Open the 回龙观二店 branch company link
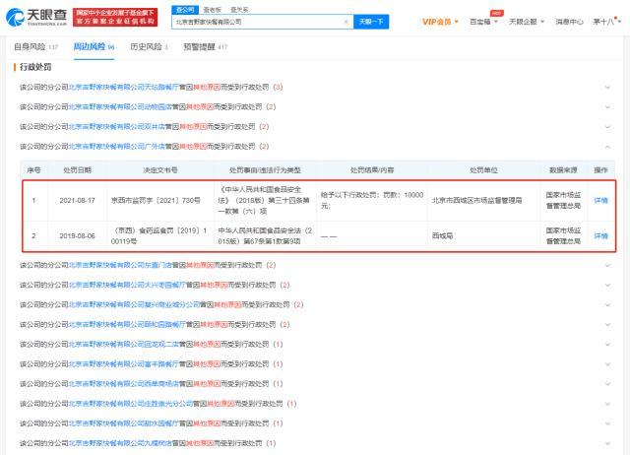 (123, 345)
